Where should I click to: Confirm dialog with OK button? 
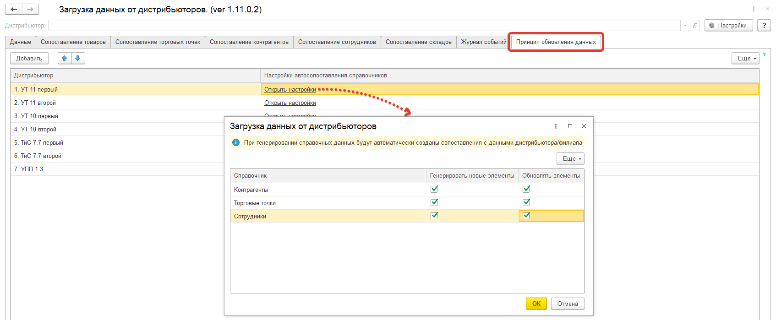tap(536, 304)
